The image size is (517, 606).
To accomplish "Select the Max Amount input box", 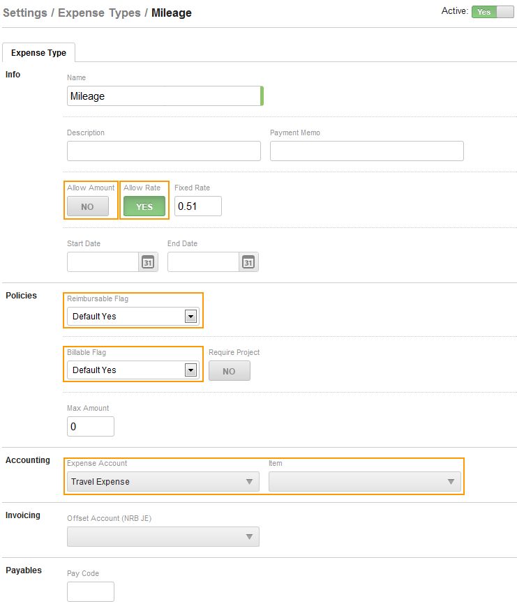I will (x=90, y=426).
